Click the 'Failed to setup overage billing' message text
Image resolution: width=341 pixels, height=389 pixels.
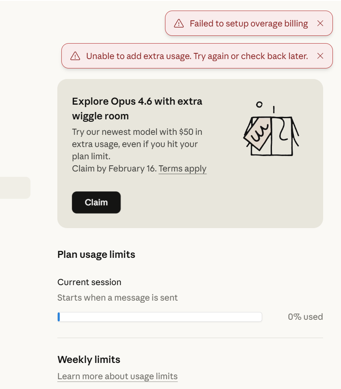[249, 24]
